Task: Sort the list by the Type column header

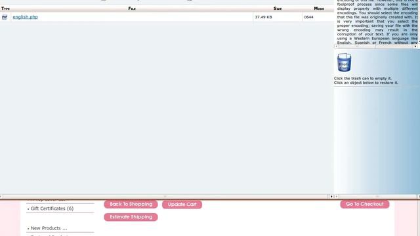Action: point(5,9)
